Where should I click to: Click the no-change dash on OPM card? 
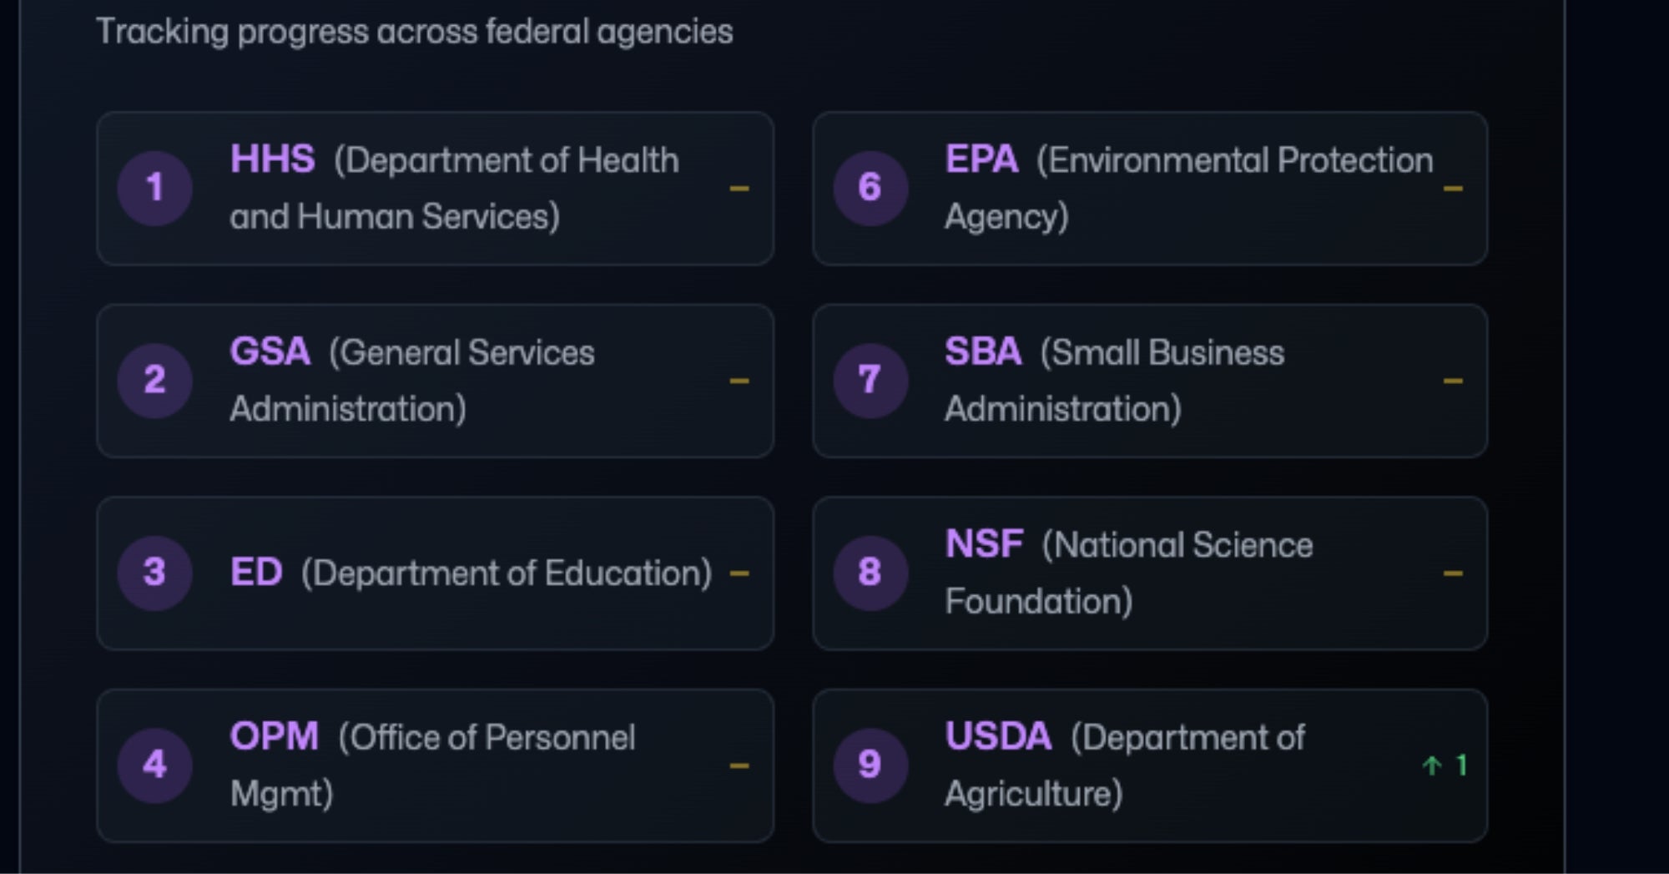[739, 765]
